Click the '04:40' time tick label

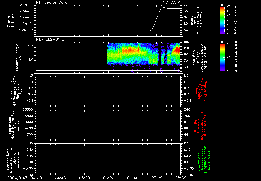[60, 178]
